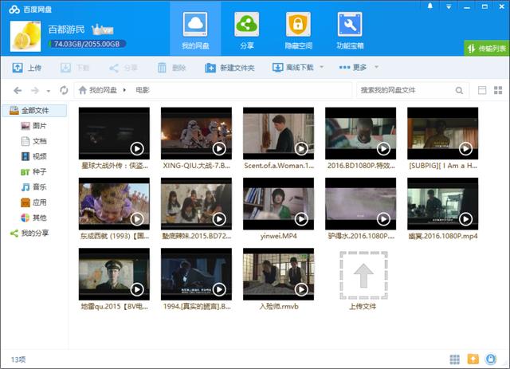510x369 pixels.
Task: Open the 传输列表 panel
Action: (x=487, y=49)
